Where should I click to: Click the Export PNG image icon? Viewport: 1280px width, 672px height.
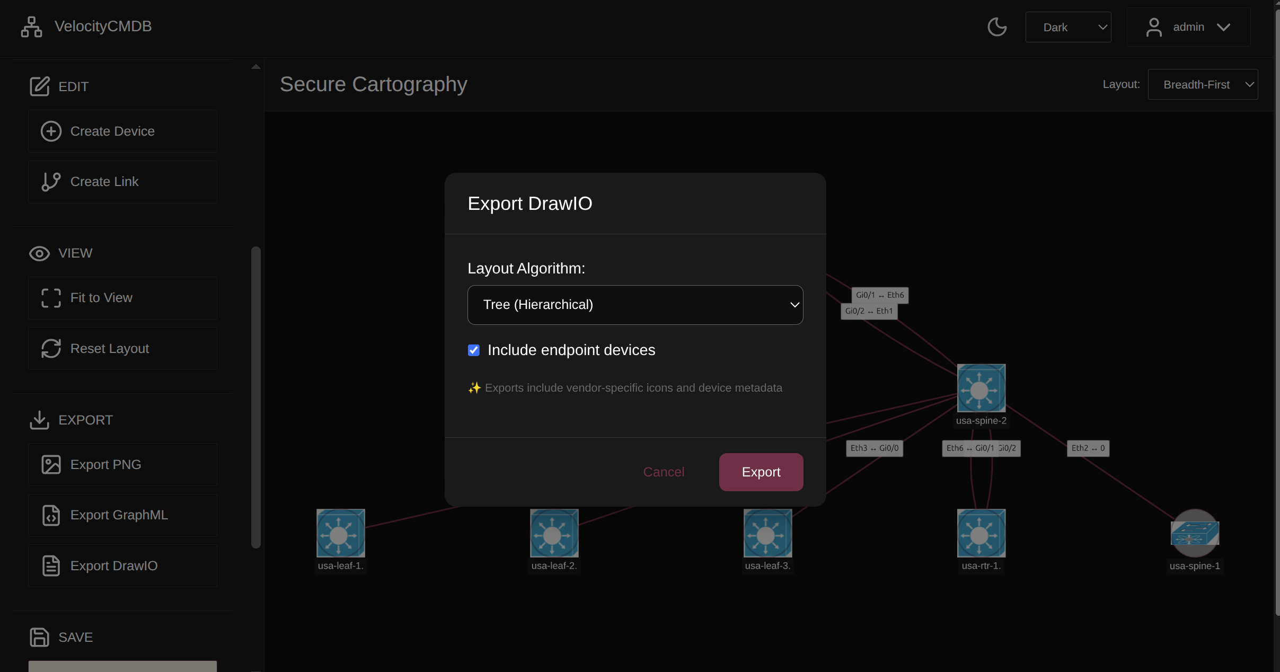click(51, 465)
